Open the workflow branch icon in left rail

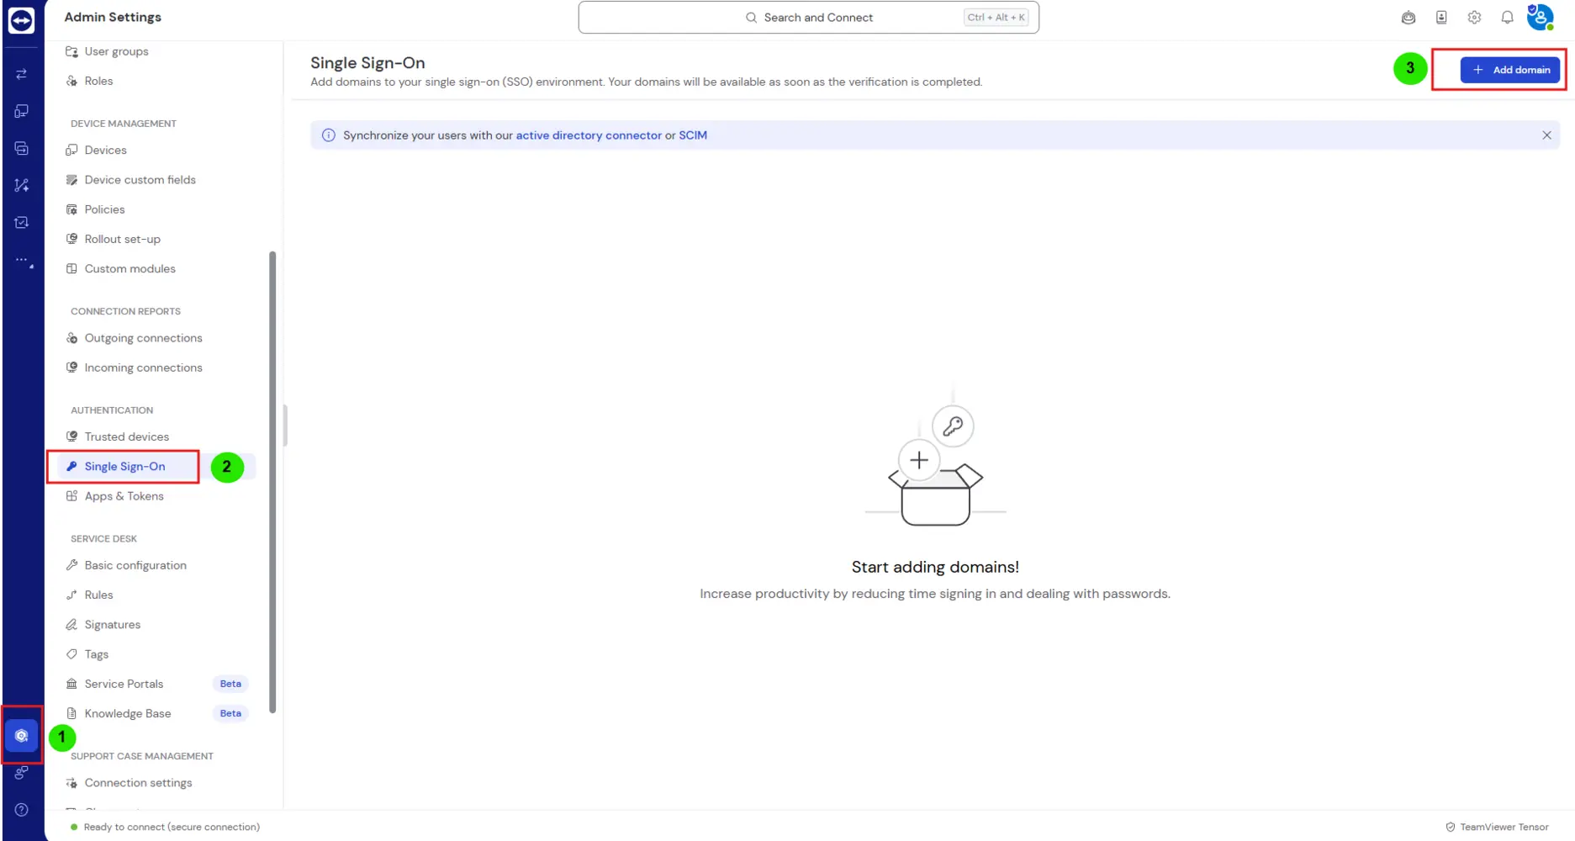22,185
